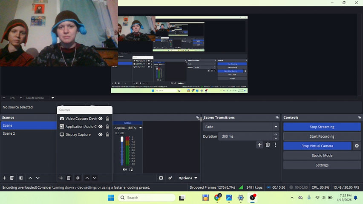Lock the Display Capture source
Image resolution: width=363 pixels, height=204 pixels.
click(x=107, y=134)
